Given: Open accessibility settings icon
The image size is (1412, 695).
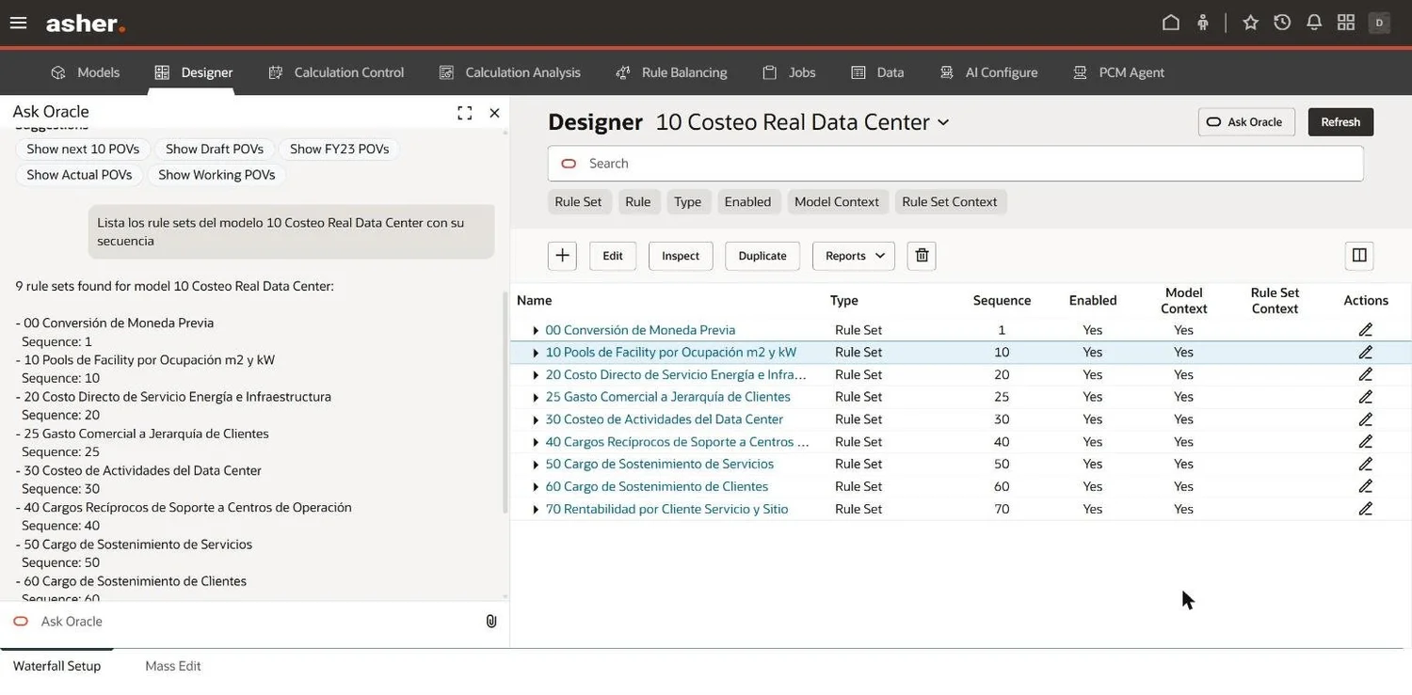Looking at the screenshot, I should 1203,23.
